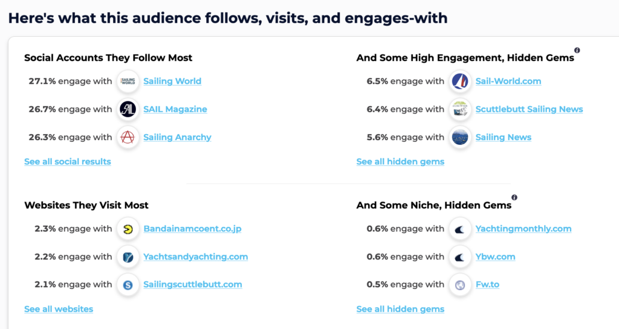This screenshot has height=329, width=619.
Task: Click the Sailingscuttlebutt.com favicon
Action: pos(128,285)
